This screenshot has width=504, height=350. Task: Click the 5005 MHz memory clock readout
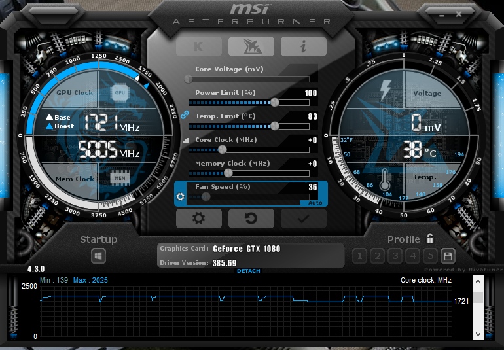click(x=109, y=149)
